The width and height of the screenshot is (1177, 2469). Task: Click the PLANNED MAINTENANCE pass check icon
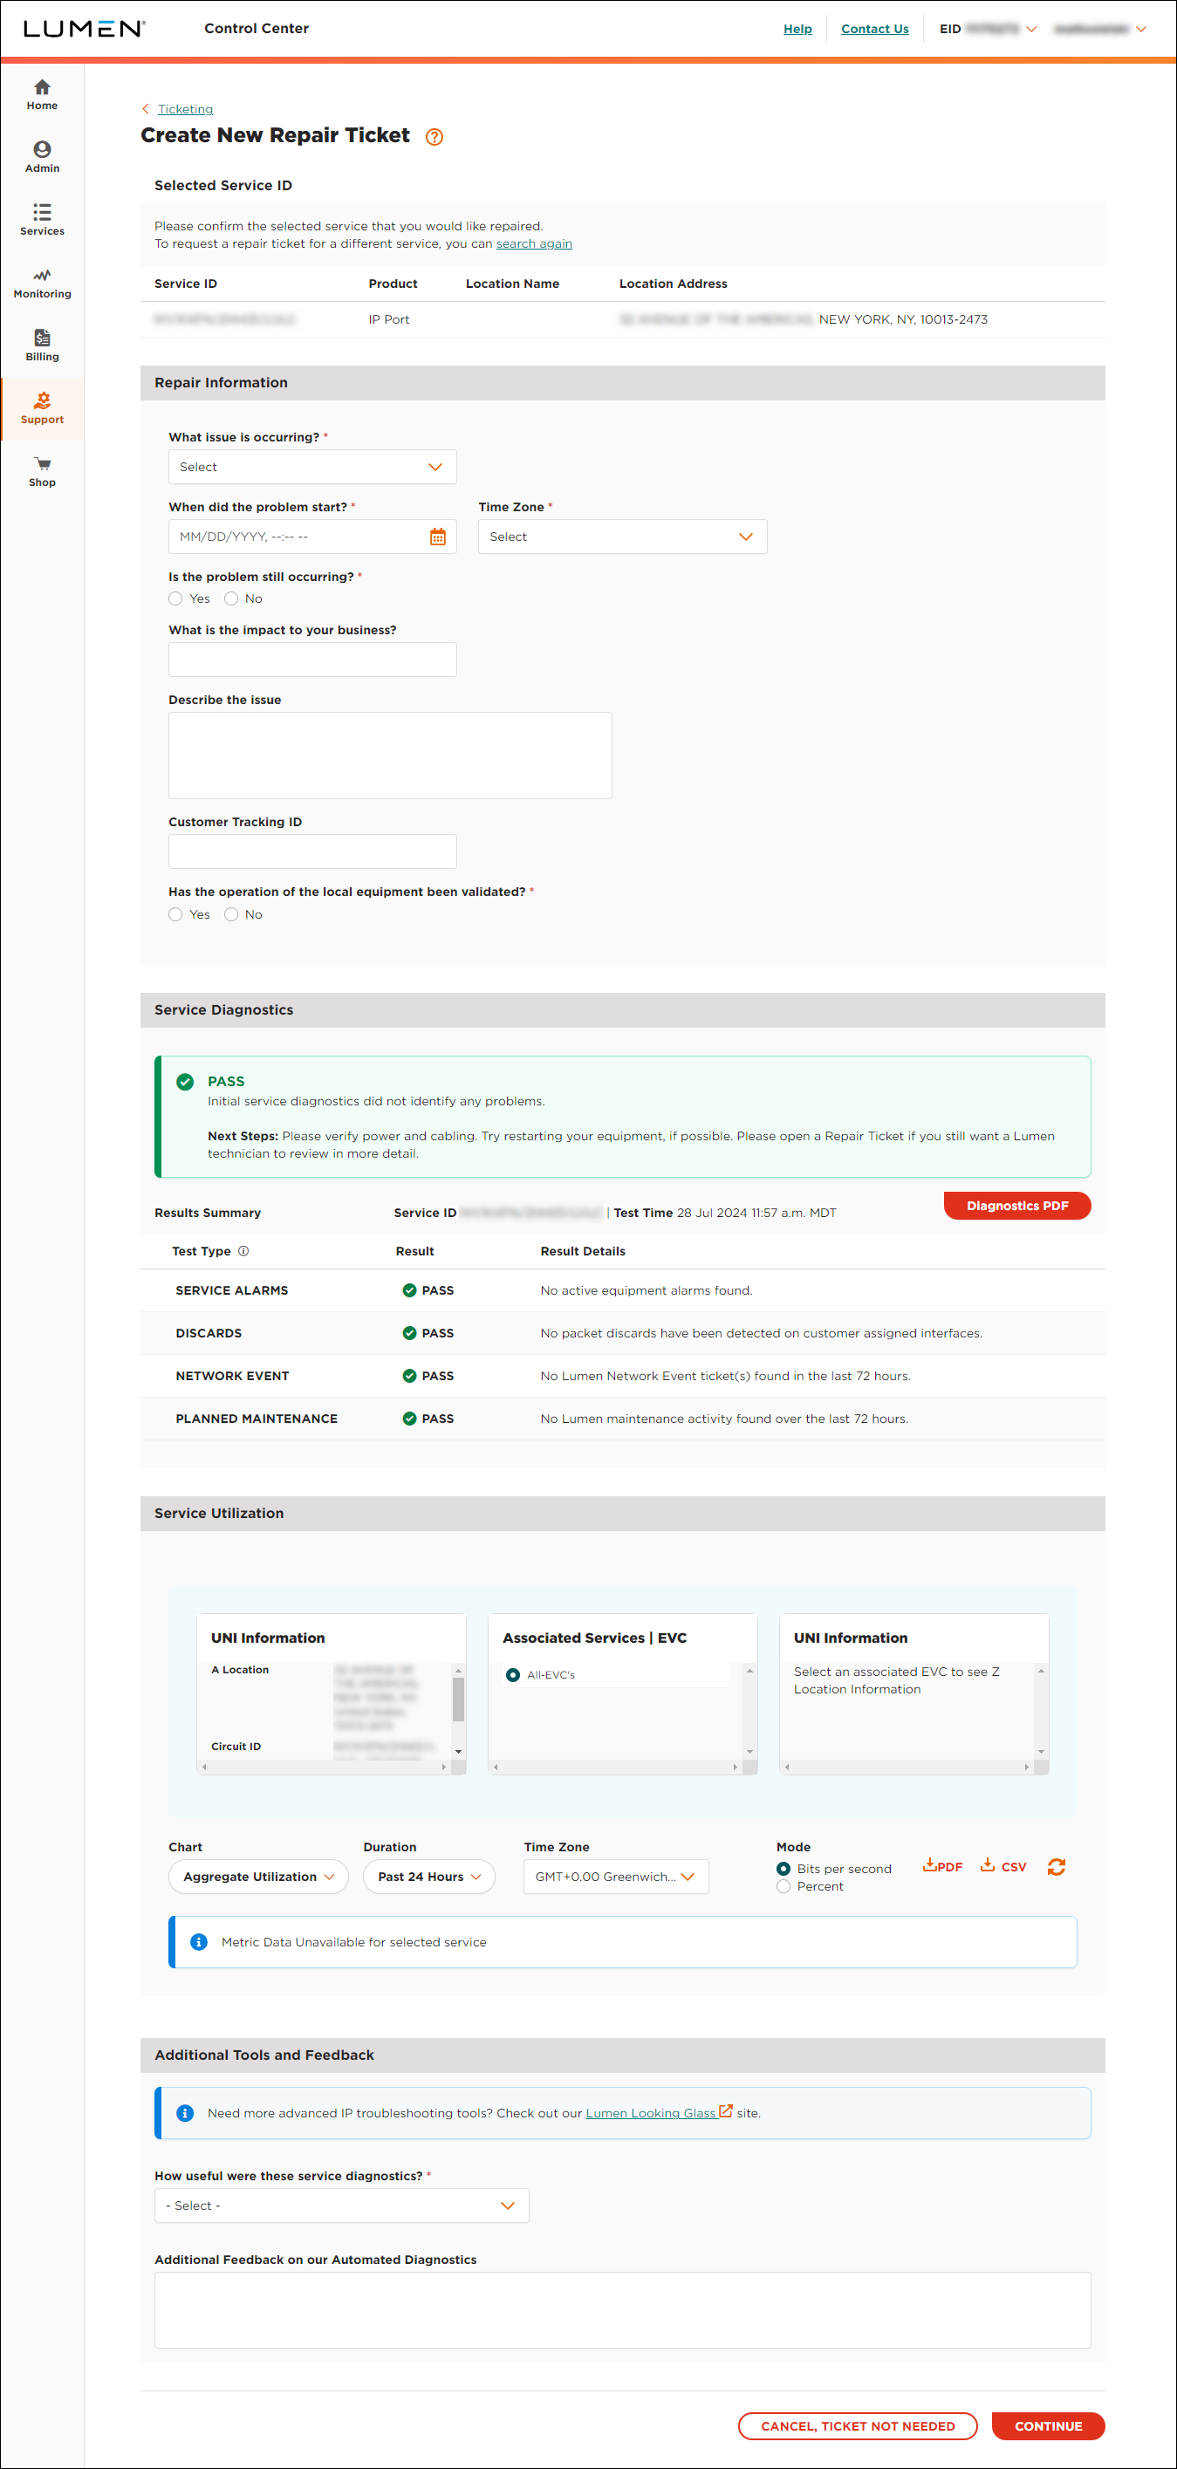click(409, 1419)
